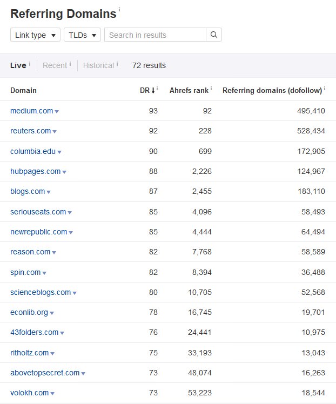This screenshot has height=404, width=336.
Task: Click referring domains value 183,110
Action: 311,191
